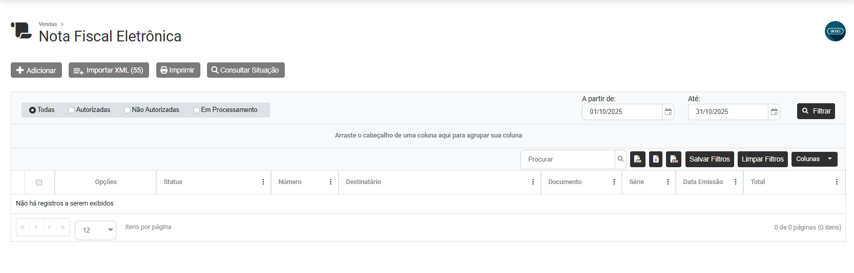This screenshot has width=854, height=273.
Task: Focus the Procurar search field
Action: pyautogui.click(x=568, y=160)
